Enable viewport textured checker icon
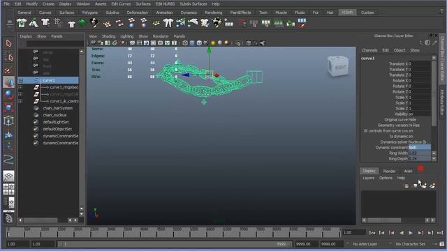 (x=206, y=43)
